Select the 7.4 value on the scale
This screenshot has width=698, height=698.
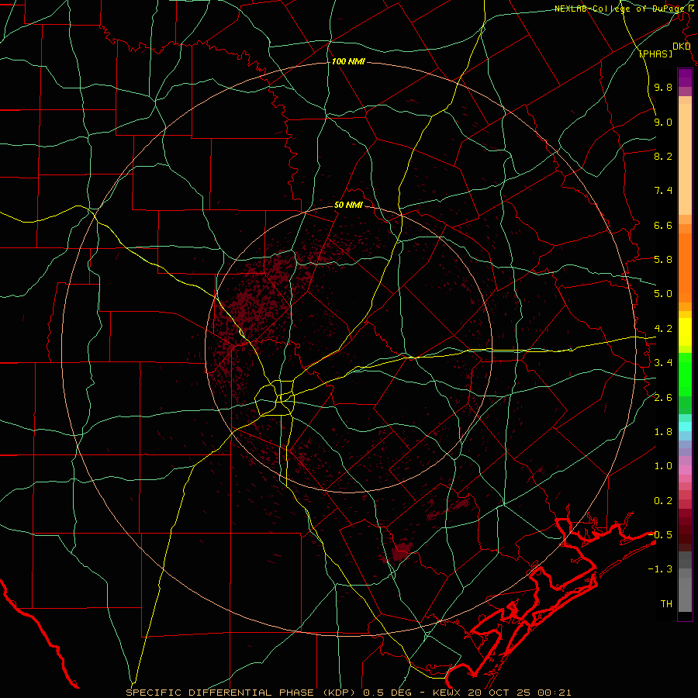pos(663,191)
